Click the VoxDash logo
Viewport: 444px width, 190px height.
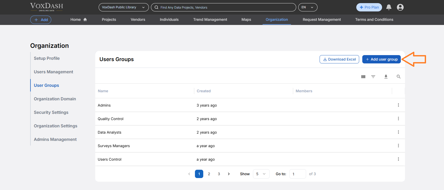pyautogui.click(x=47, y=7)
